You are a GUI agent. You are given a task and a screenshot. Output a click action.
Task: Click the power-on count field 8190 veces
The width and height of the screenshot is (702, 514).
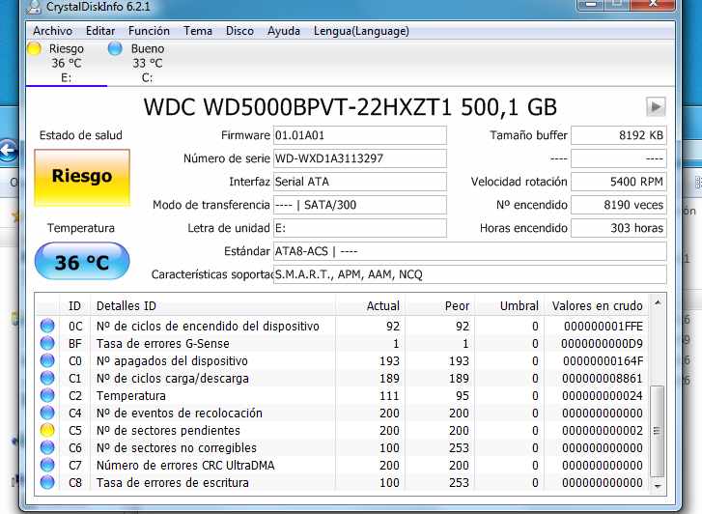pyautogui.click(x=619, y=205)
